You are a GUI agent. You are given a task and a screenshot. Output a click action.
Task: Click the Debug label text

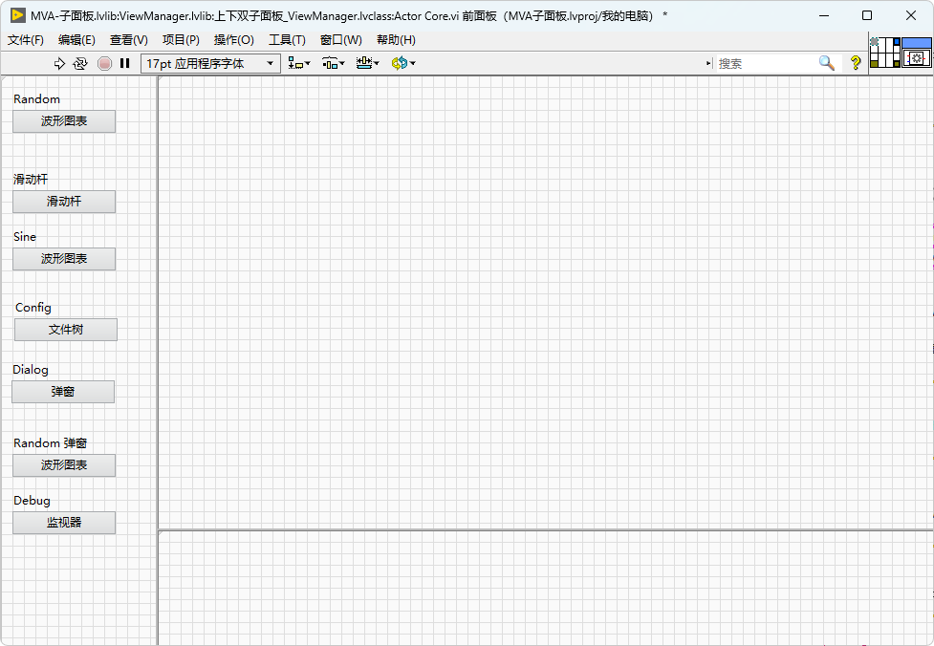[x=33, y=501]
